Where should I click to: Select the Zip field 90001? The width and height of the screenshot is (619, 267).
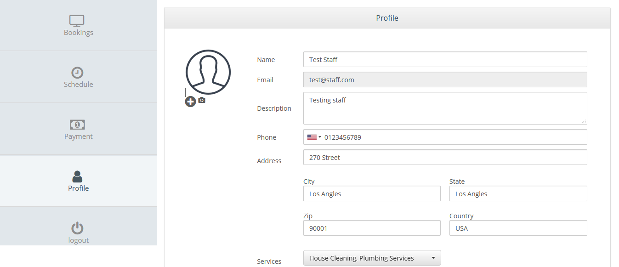pyautogui.click(x=372, y=228)
